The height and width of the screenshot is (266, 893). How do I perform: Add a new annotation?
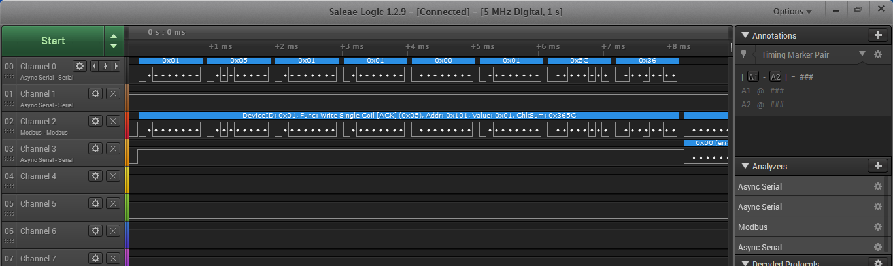[x=877, y=35]
